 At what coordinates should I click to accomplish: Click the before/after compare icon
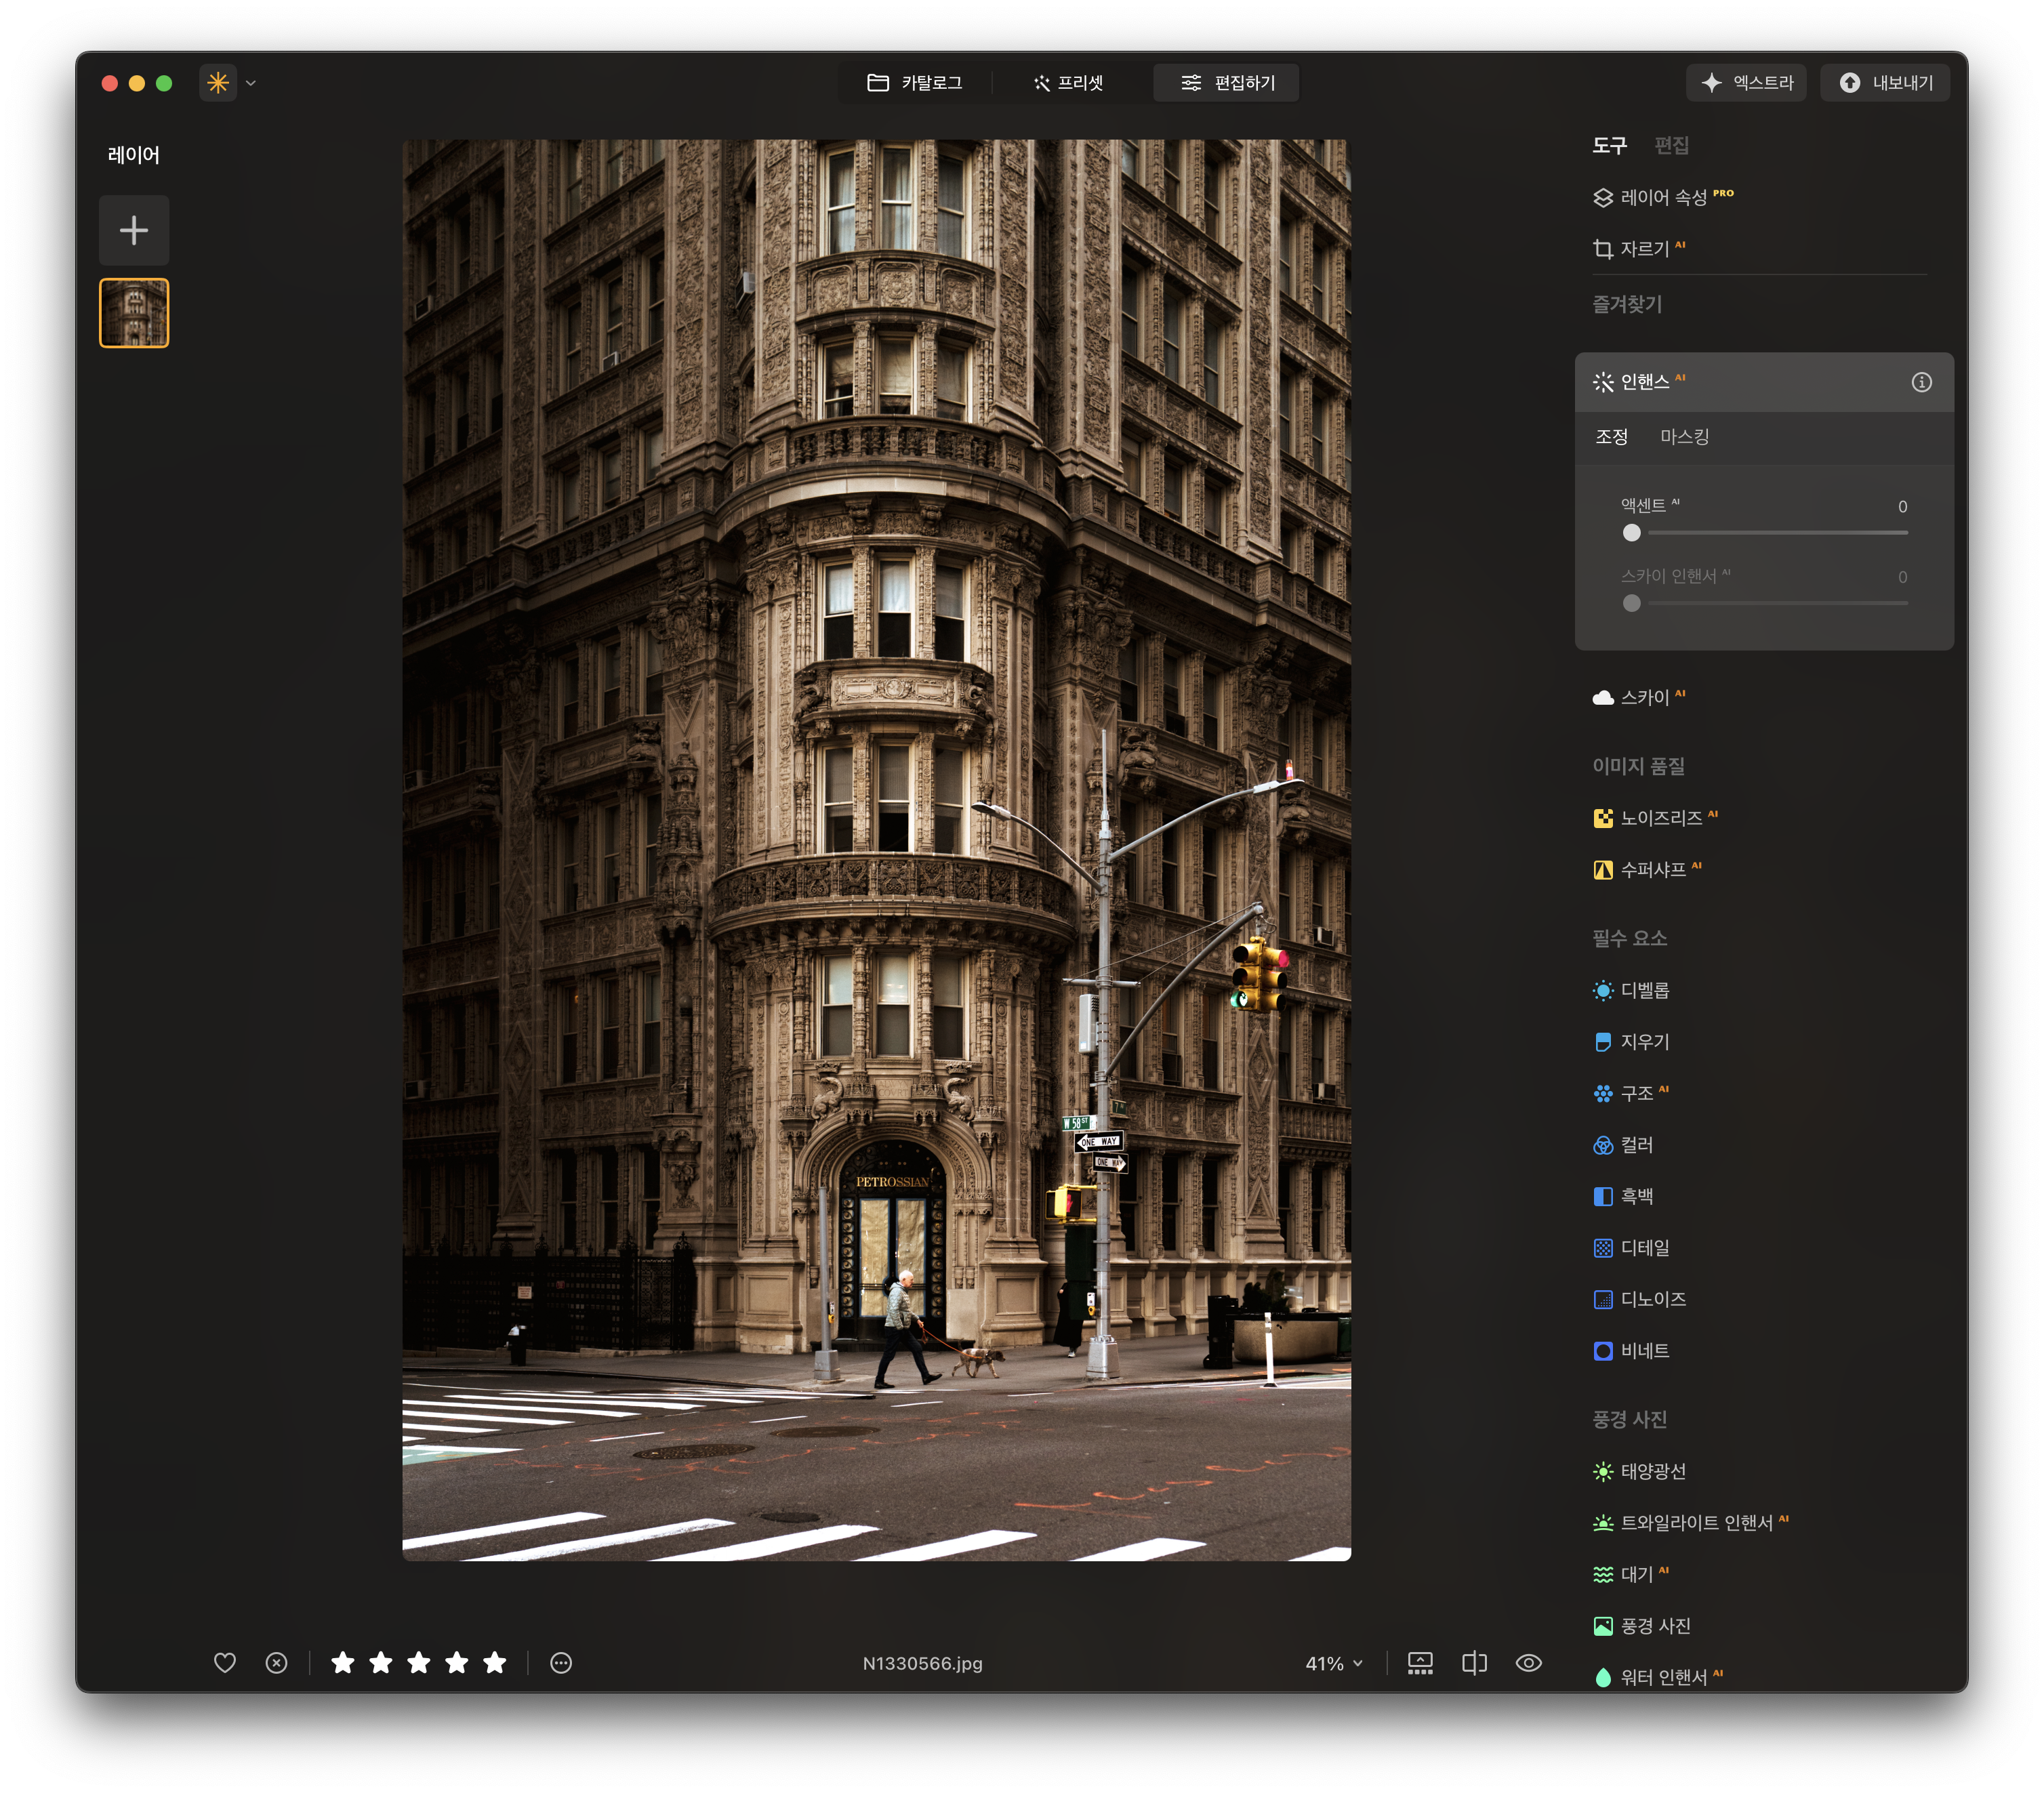(1474, 1662)
